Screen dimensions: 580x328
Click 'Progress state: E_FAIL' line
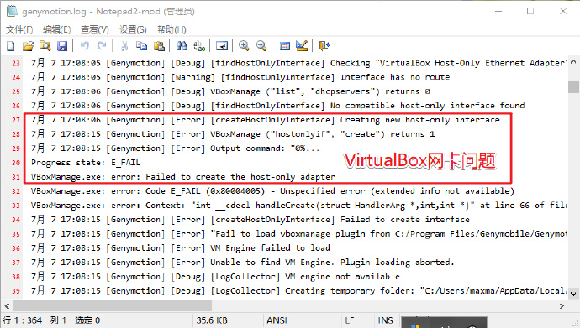pos(86,163)
